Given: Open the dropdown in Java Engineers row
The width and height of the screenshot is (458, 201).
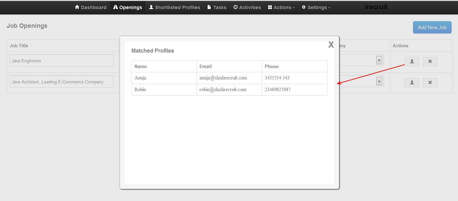Looking at the screenshot, I should [x=379, y=60].
